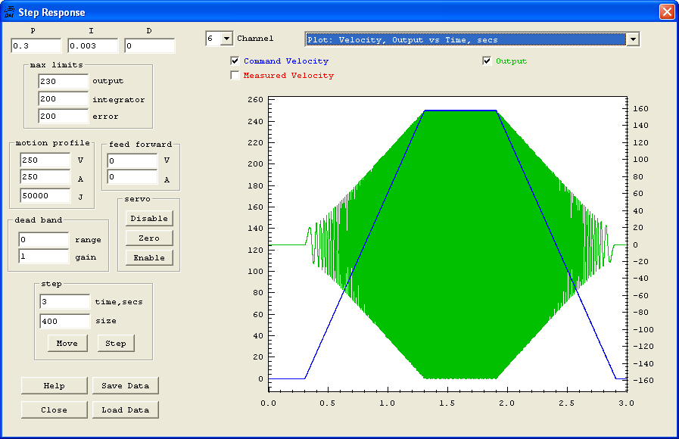Uncheck the Command Velocity checkbox

click(x=235, y=61)
